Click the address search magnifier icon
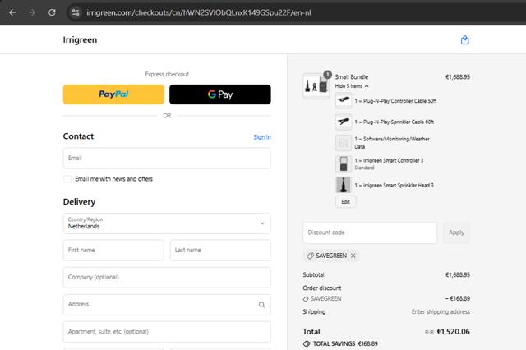 click(x=261, y=305)
